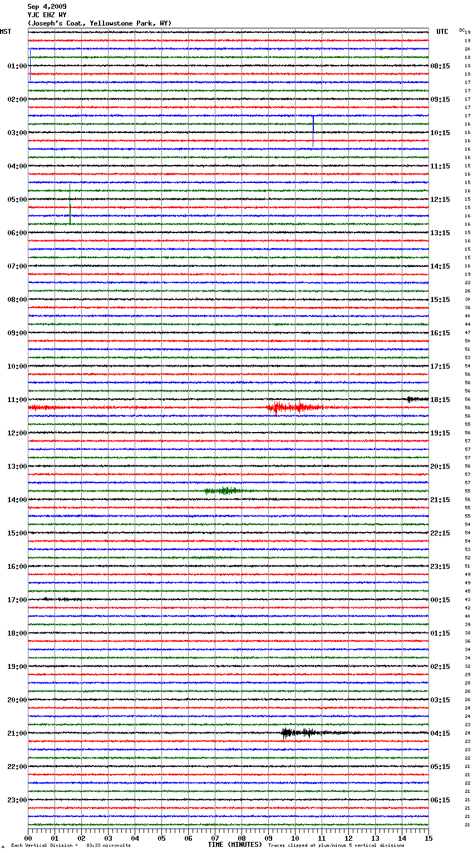473x853 pixels.
Task: Click the blue vertical spike near 03:00 MST
Action: point(313,131)
